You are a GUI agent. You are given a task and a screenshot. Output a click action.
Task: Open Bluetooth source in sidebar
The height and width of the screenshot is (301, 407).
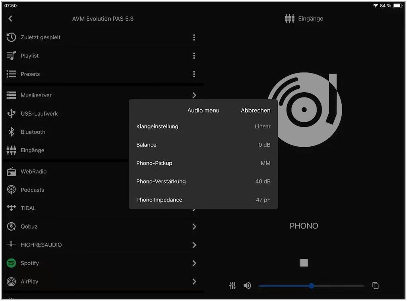point(33,132)
